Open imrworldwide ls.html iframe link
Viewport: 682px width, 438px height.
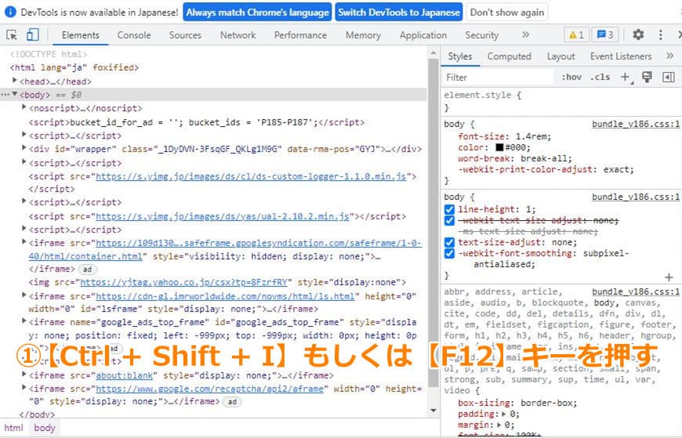(225, 296)
